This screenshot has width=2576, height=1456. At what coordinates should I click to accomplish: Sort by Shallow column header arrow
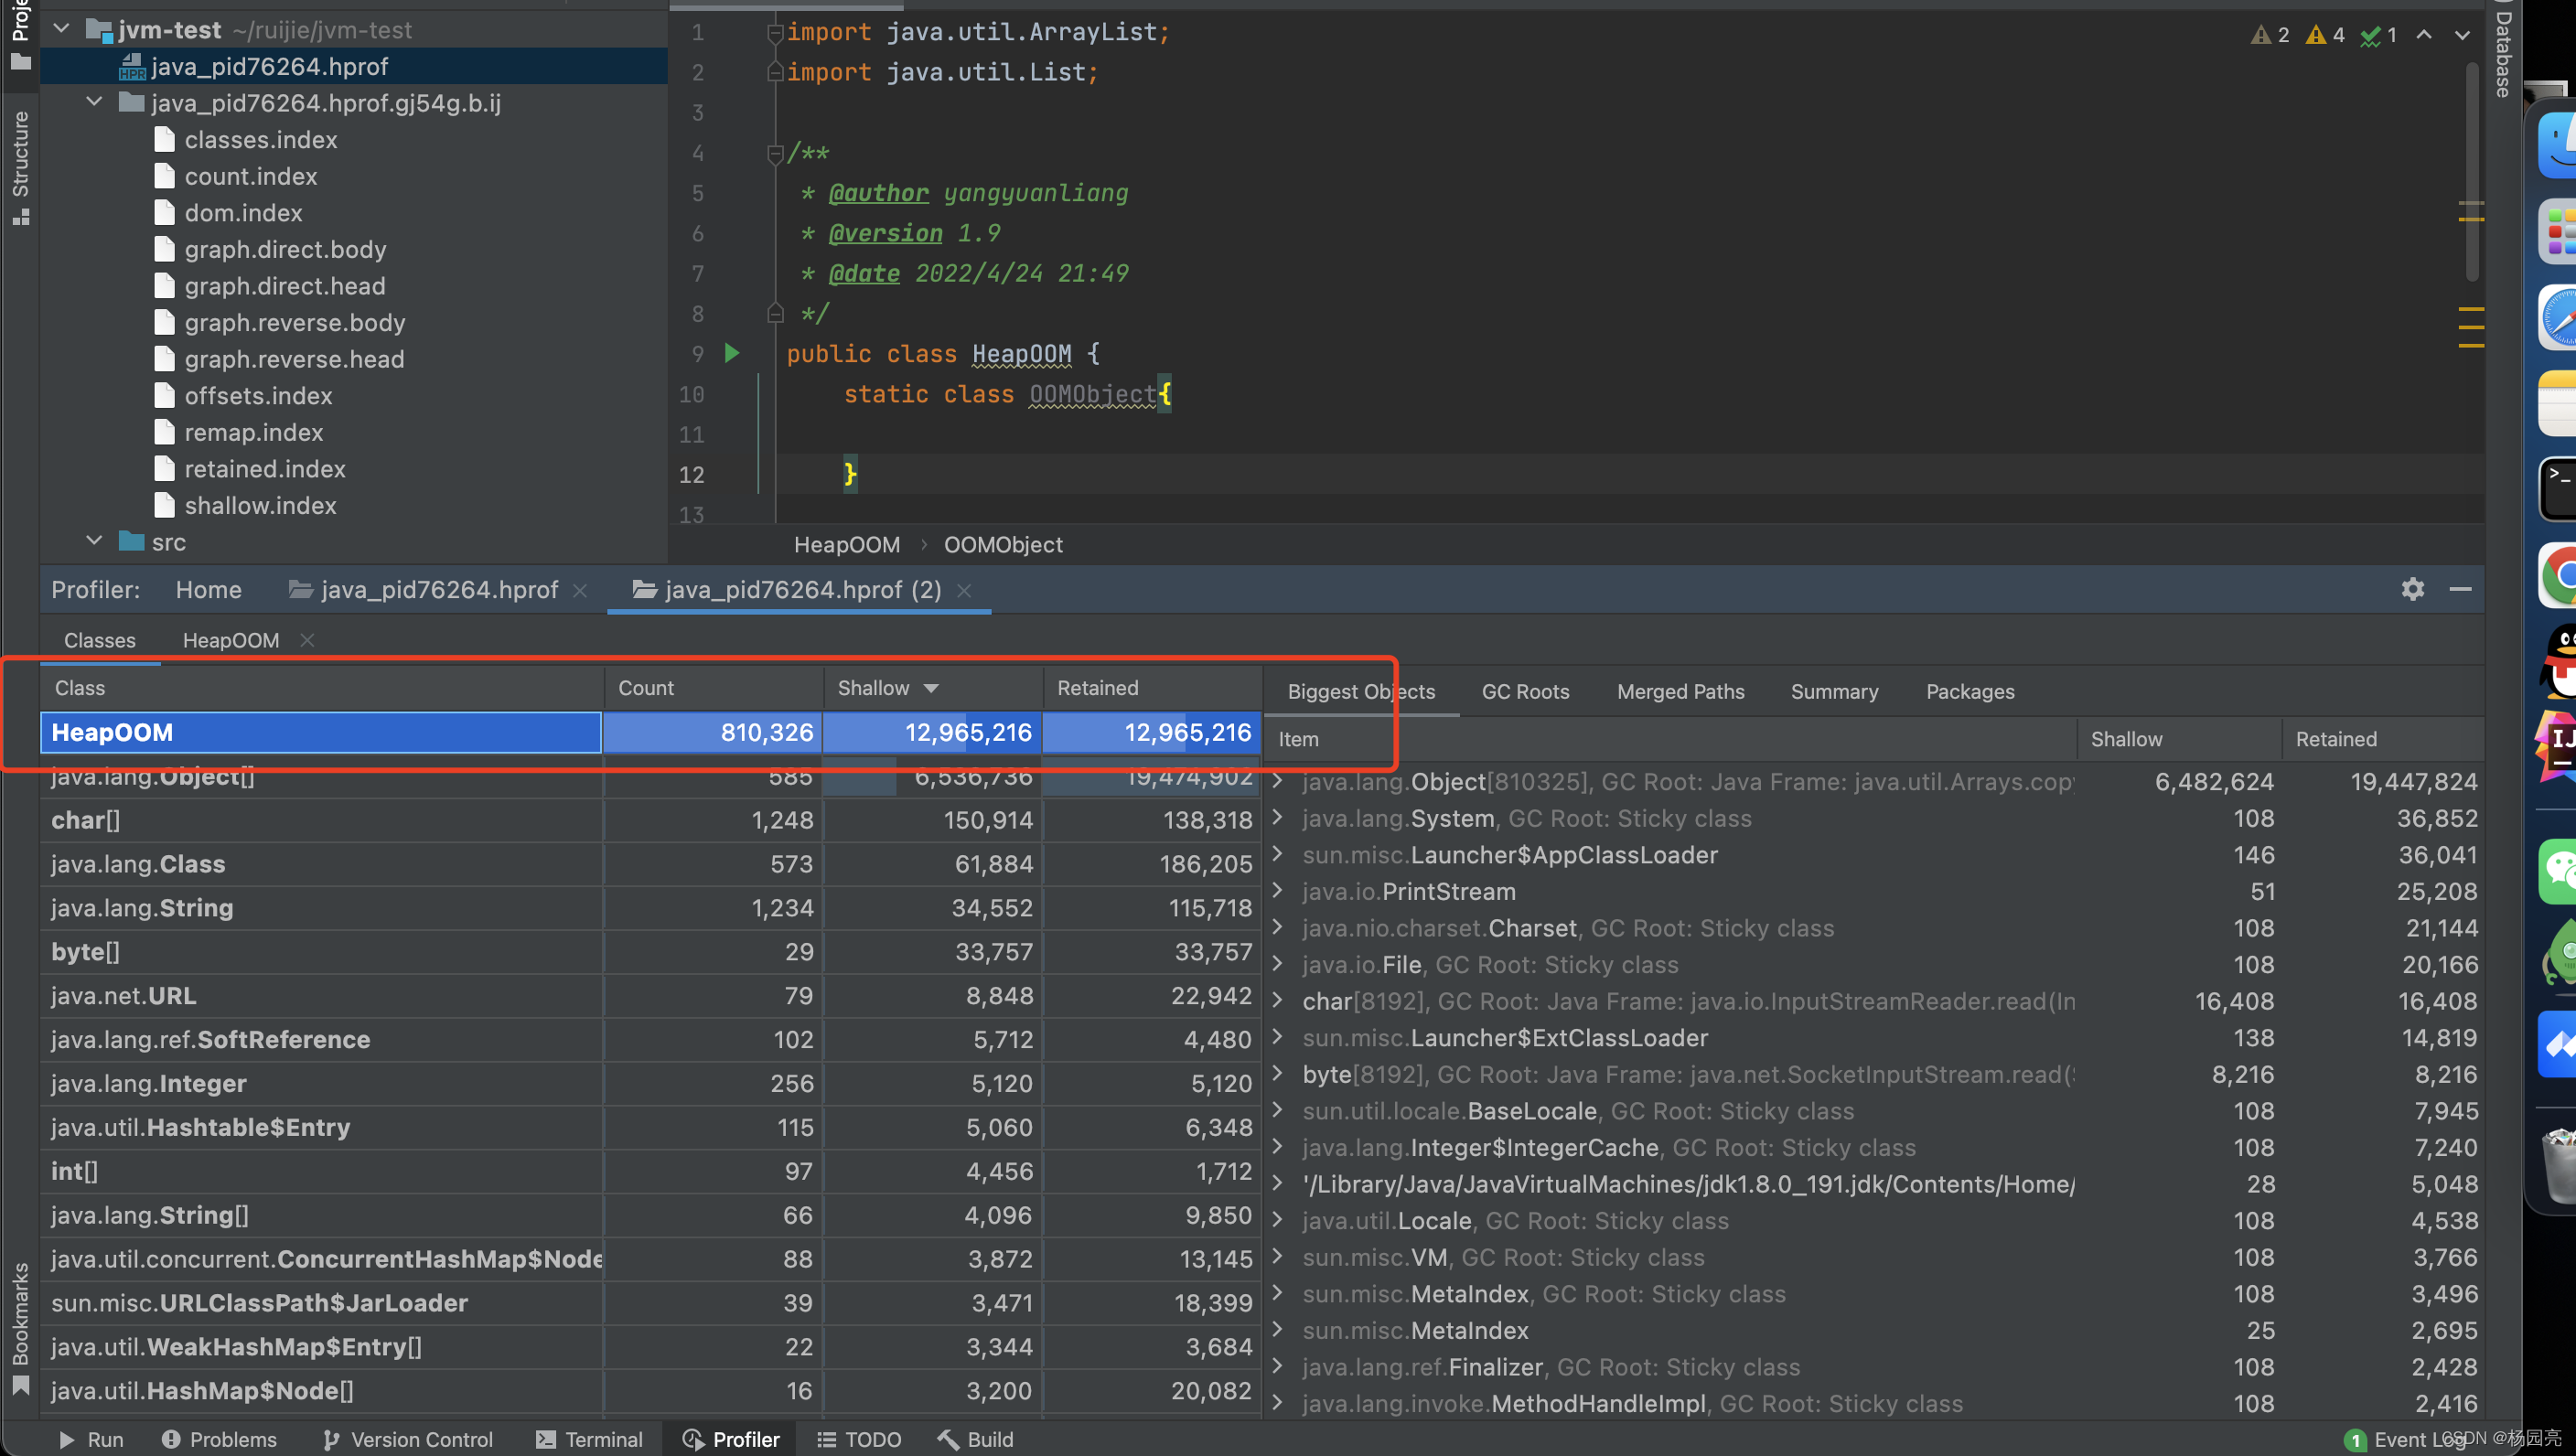[x=931, y=688]
